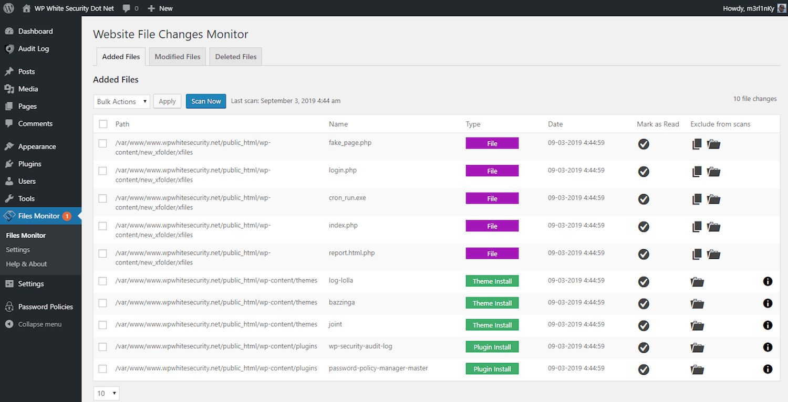788x402 pixels.
Task: Exclude the bazzinga theme folder from scans
Action: (697, 303)
